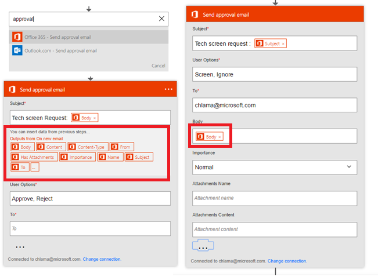Open the left card's three-dot menu
The image size is (378, 277).
pos(168,89)
